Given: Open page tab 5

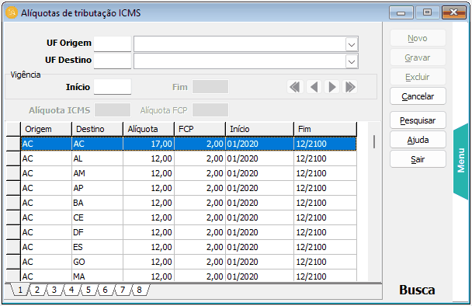Looking at the screenshot, I should [88, 290].
